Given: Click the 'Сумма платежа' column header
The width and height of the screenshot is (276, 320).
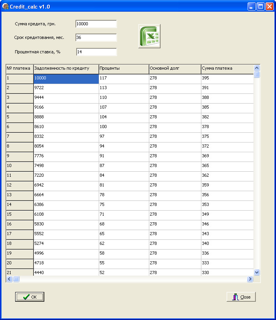Looking at the screenshot, I should (227, 69).
